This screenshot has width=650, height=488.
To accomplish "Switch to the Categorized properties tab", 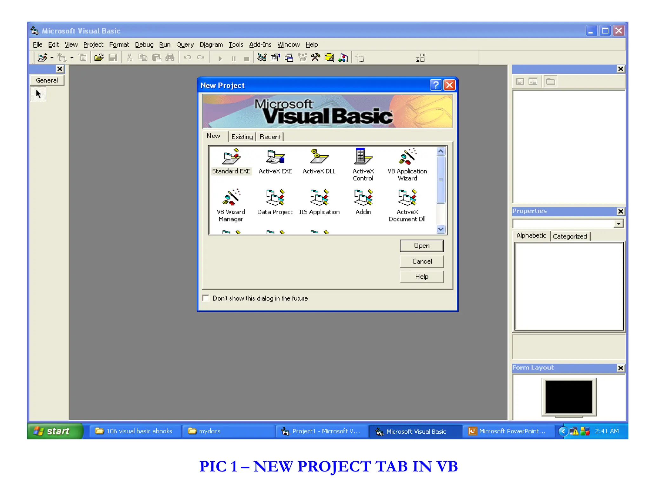I will (x=569, y=236).
